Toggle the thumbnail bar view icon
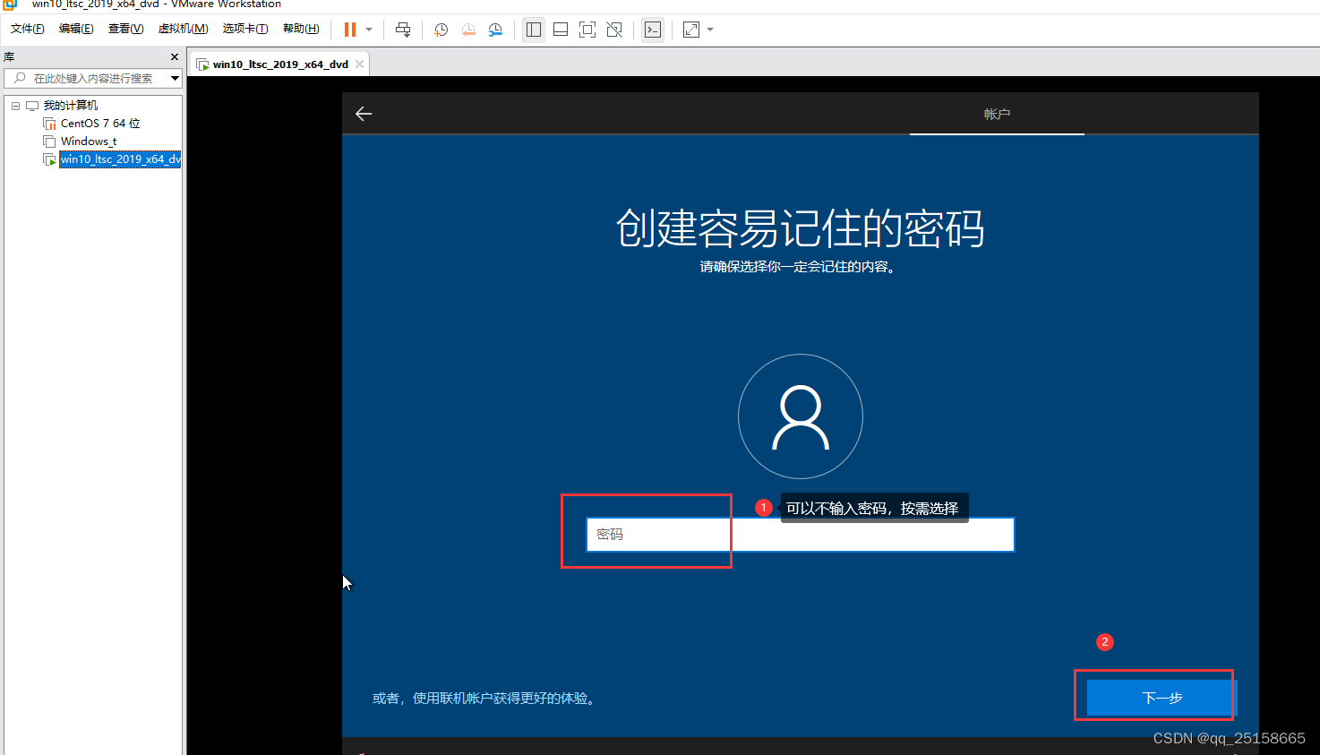Image resolution: width=1320 pixels, height=755 pixels. [x=561, y=30]
